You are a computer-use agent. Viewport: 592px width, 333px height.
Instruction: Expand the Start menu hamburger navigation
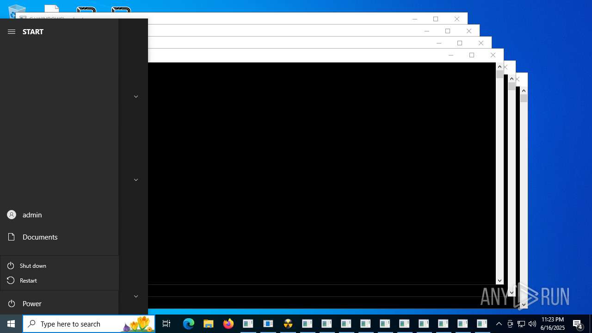pyautogui.click(x=12, y=31)
